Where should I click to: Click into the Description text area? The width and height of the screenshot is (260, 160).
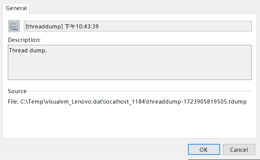[130, 62]
